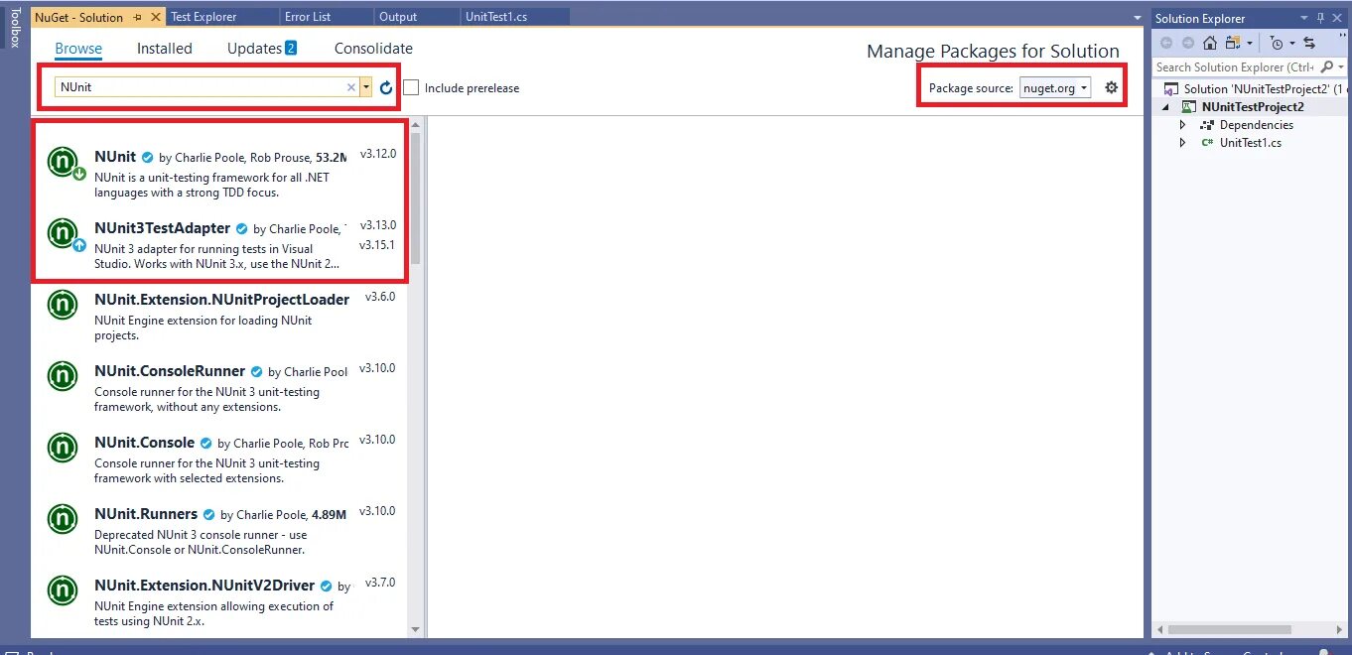Open NuGet package source settings gear

click(x=1111, y=87)
